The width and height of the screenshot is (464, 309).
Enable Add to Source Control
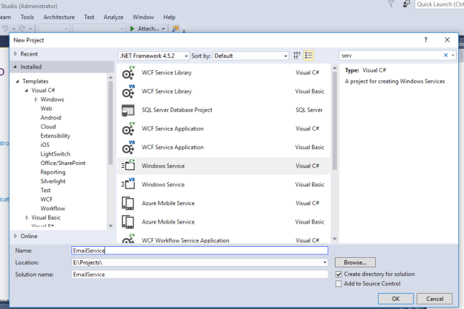pyautogui.click(x=339, y=283)
